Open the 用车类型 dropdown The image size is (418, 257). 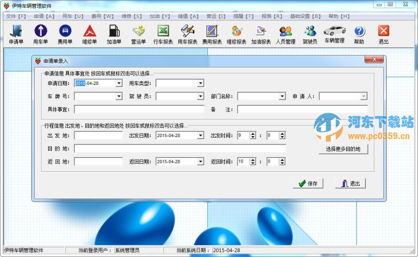(x=200, y=83)
